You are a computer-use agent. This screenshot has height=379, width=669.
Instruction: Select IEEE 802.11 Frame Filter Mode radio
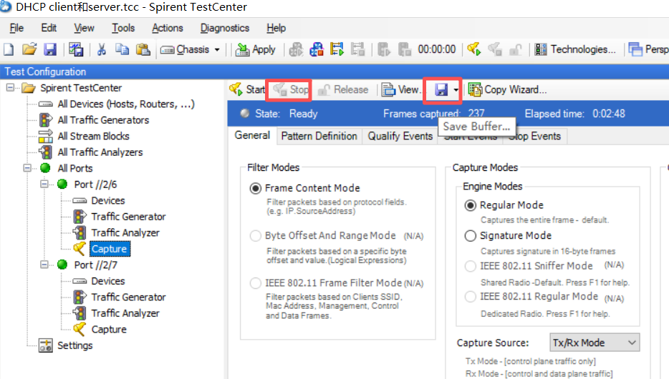(256, 283)
